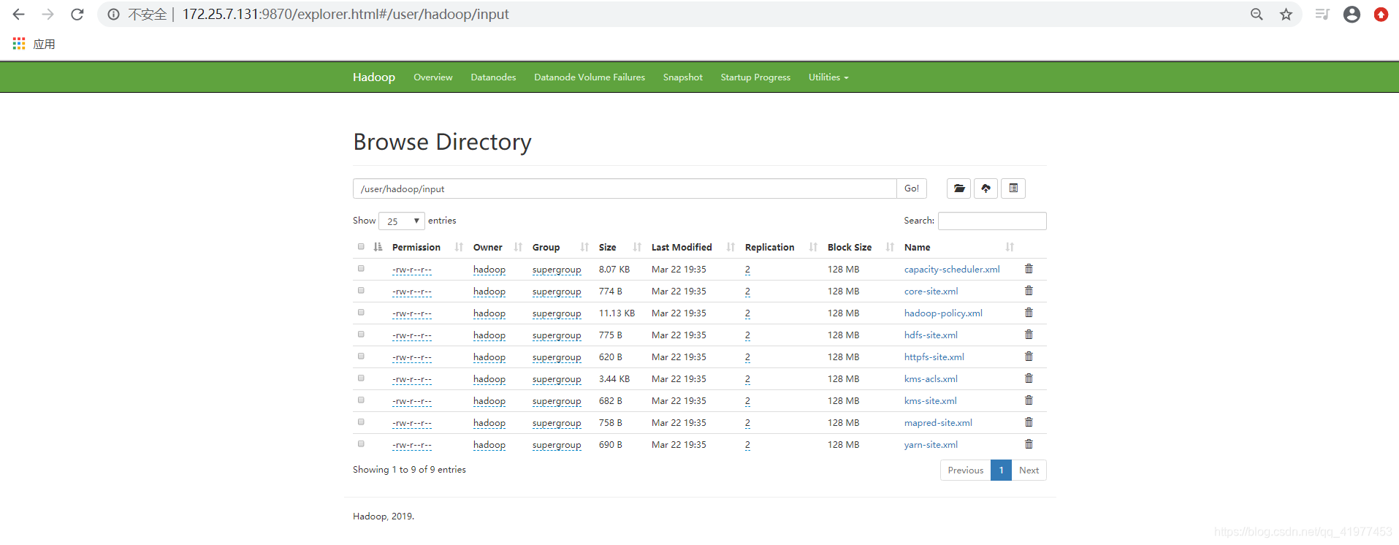This screenshot has height=545, width=1399.
Task: Delete capacity-scheduler.xml using its trash icon
Action: point(1029,269)
